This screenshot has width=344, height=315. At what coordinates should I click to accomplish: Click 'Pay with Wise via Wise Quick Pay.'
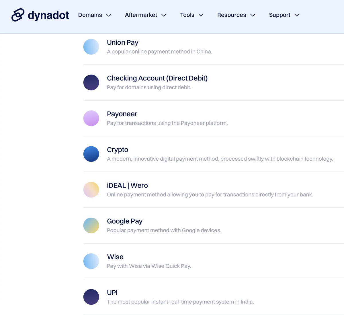click(x=149, y=266)
